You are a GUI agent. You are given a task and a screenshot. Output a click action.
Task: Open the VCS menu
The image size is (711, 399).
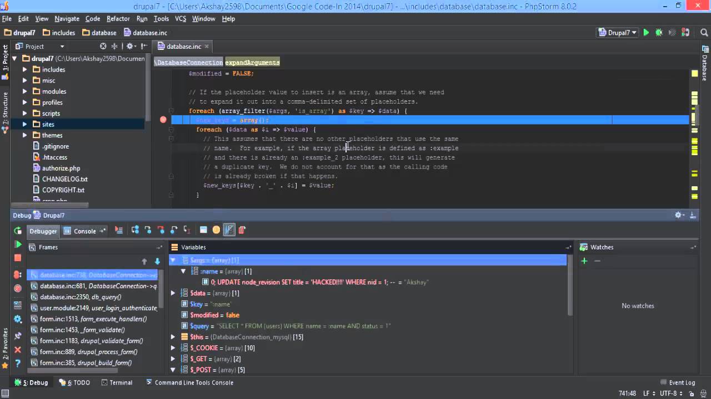click(181, 18)
